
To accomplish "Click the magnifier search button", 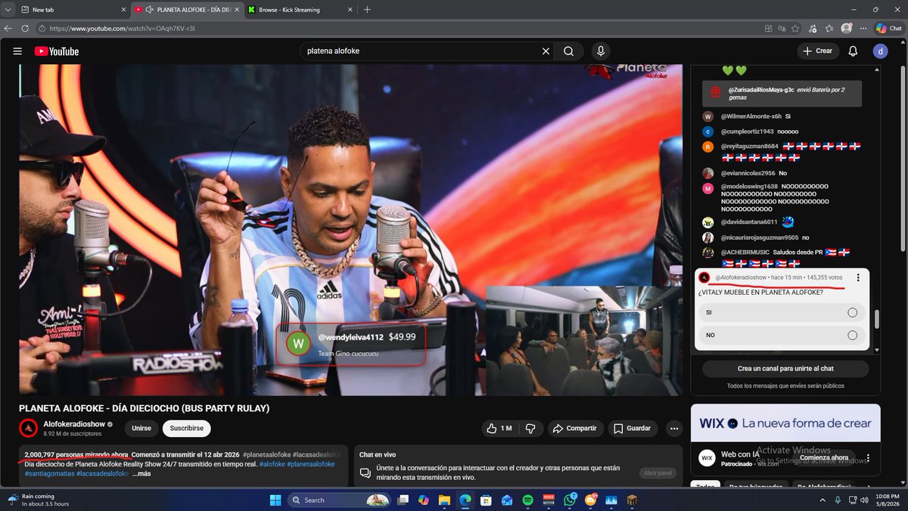I will [568, 51].
